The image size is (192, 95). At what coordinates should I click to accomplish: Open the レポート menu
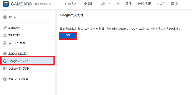105,4
